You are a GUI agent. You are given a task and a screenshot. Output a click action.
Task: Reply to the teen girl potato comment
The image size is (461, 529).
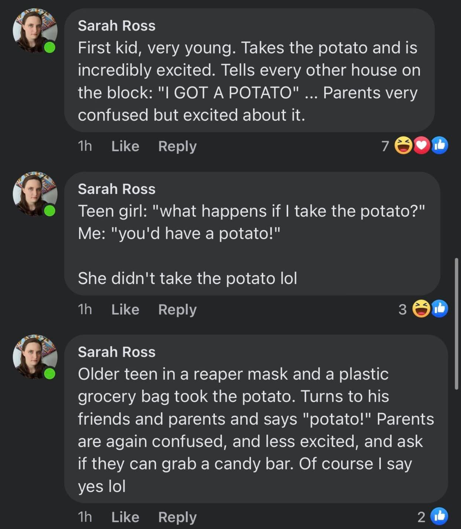coord(177,309)
